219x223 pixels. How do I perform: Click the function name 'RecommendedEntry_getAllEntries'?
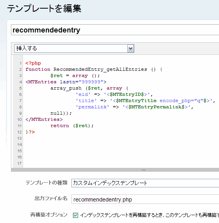coord(100,69)
